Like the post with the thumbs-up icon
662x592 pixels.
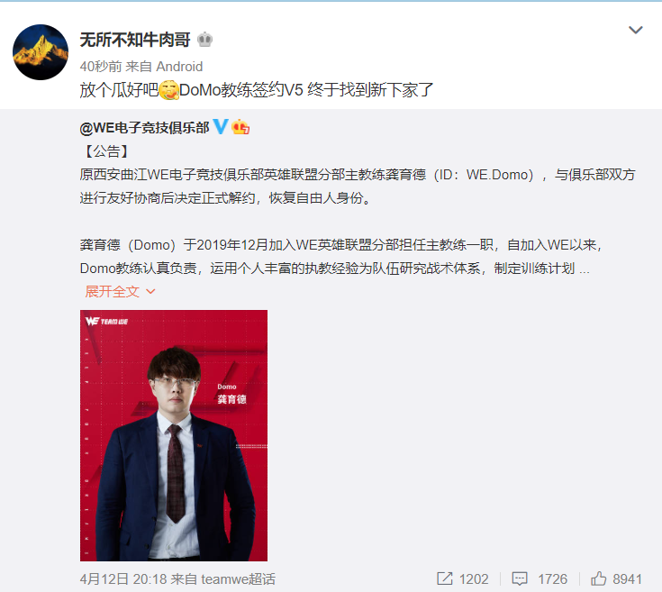[599, 578]
